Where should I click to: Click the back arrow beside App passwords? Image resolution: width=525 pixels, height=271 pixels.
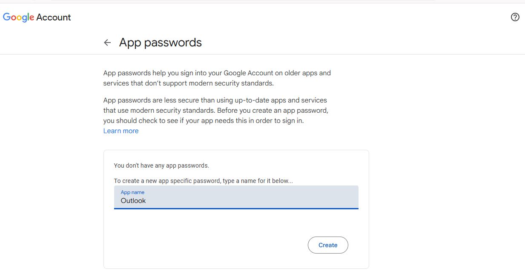coord(107,43)
